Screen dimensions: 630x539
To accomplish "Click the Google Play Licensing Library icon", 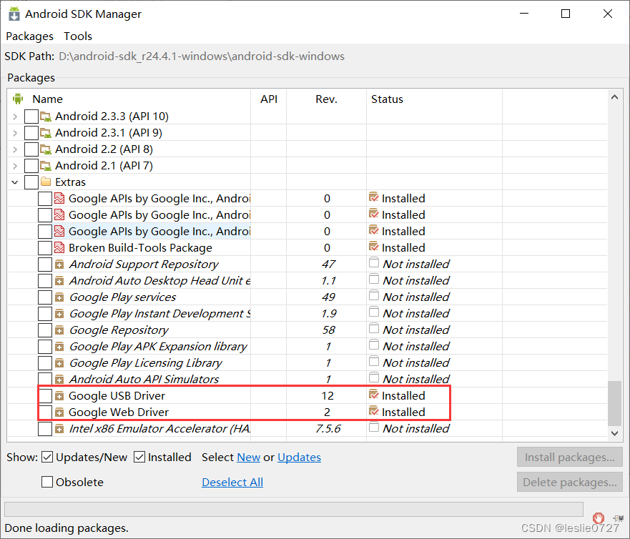I will [59, 363].
